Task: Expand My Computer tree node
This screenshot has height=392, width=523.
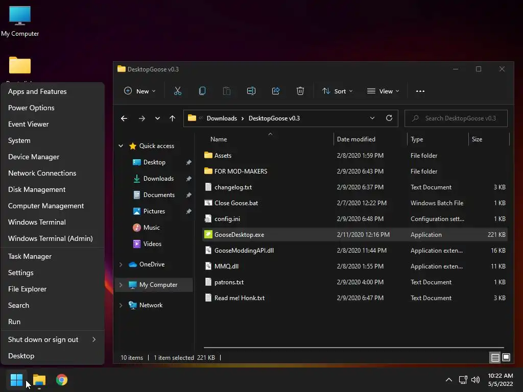Action: (121, 285)
